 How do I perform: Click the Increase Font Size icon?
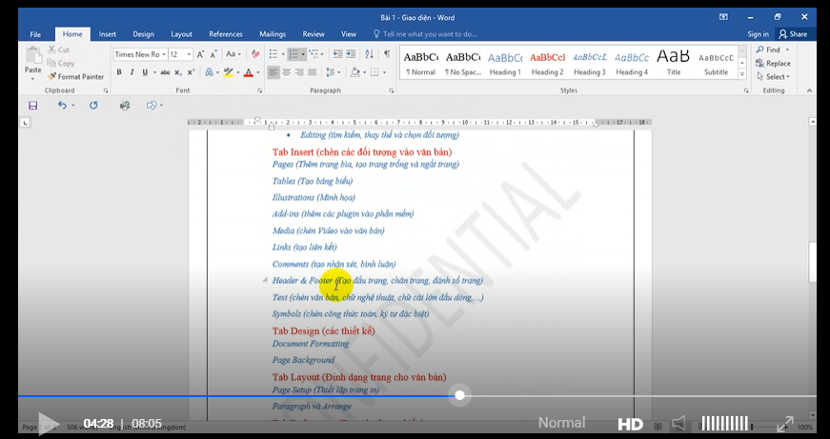[x=201, y=54]
